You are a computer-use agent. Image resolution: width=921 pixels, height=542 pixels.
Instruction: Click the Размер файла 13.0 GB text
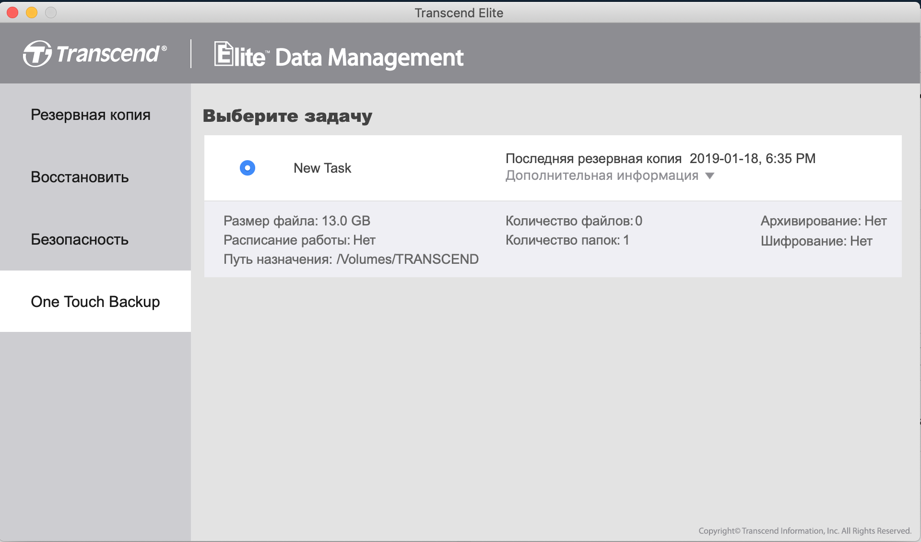(296, 221)
